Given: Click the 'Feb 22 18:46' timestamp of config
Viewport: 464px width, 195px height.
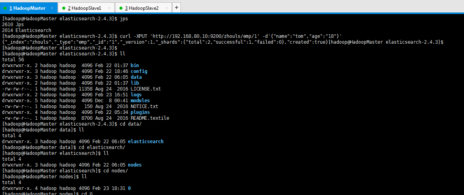Looking at the screenshot, I should 111,71.
